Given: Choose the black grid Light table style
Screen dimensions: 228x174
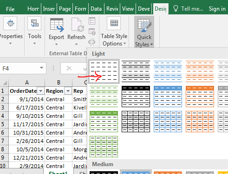Looking at the screenshot, I should point(136,122).
